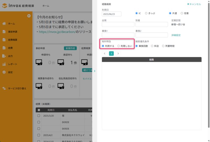Click the 経路 results table header
The width and height of the screenshot is (210, 142).
click(x=152, y=59)
